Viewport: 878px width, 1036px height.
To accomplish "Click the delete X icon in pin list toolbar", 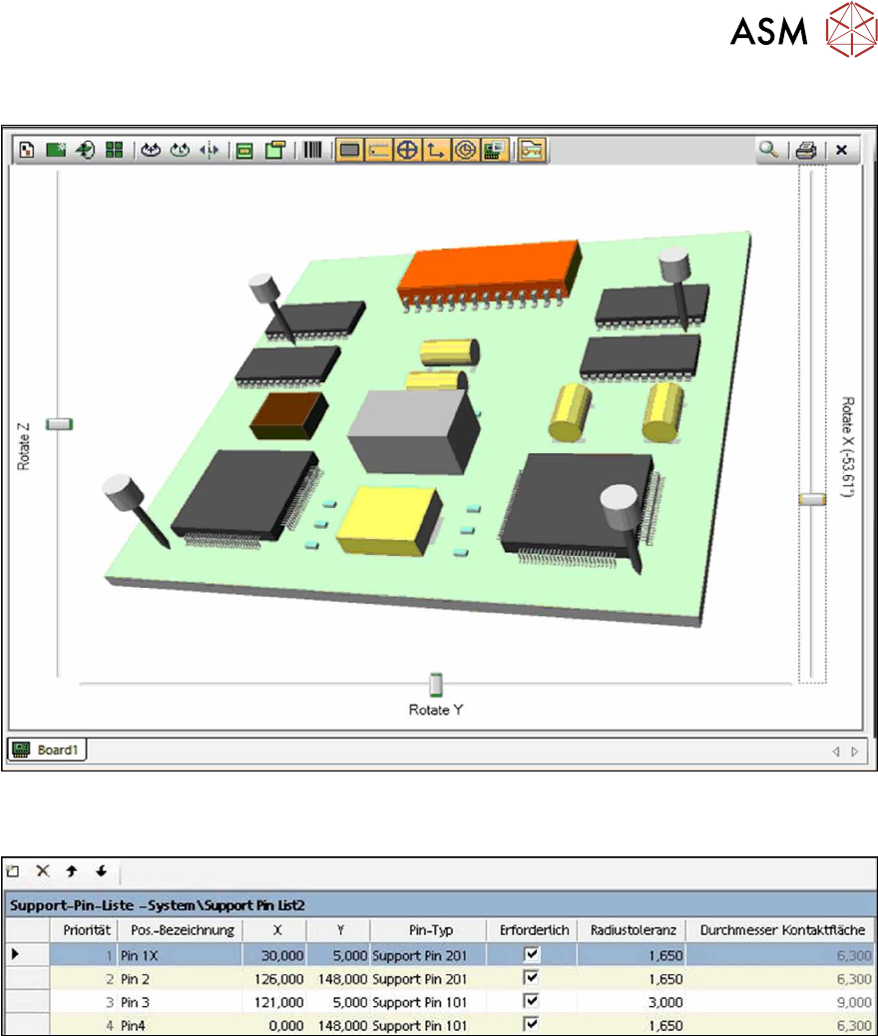I will click(x=43, y=871).
